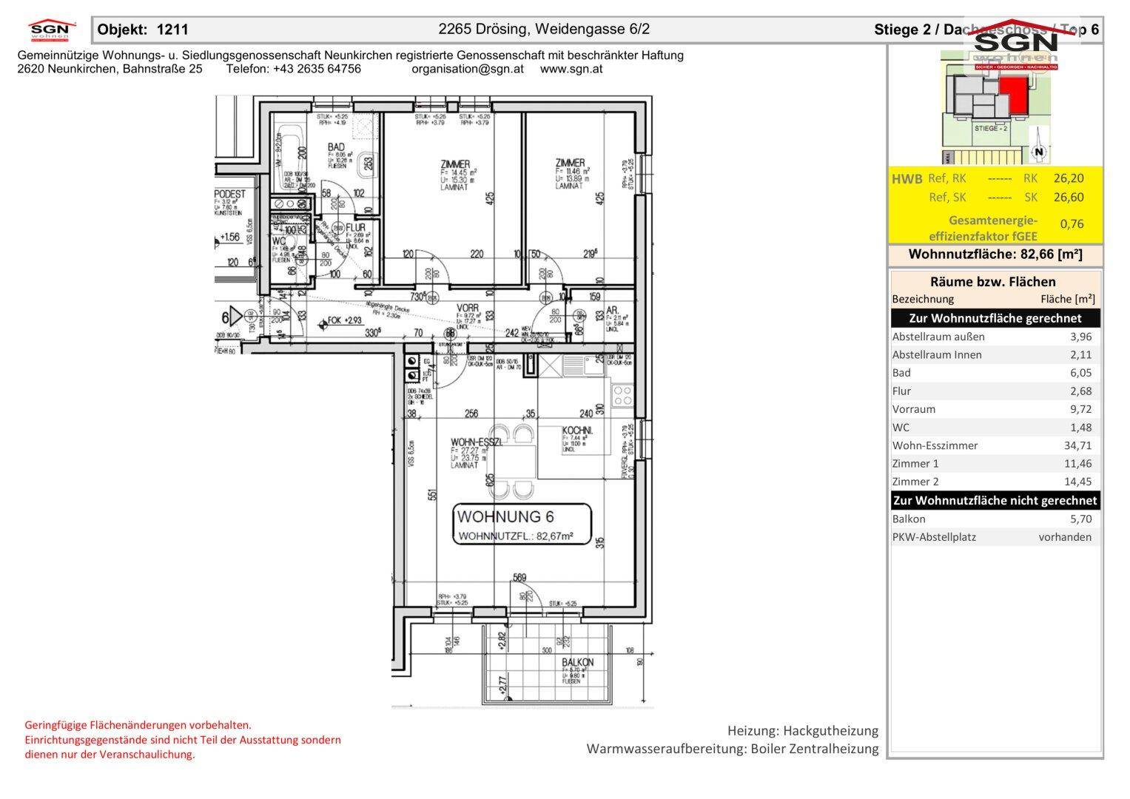This screenshot has height=799, width=1130.
Task: Select the Heizung: Hackgutheizung line
Action: coord(803,731)
